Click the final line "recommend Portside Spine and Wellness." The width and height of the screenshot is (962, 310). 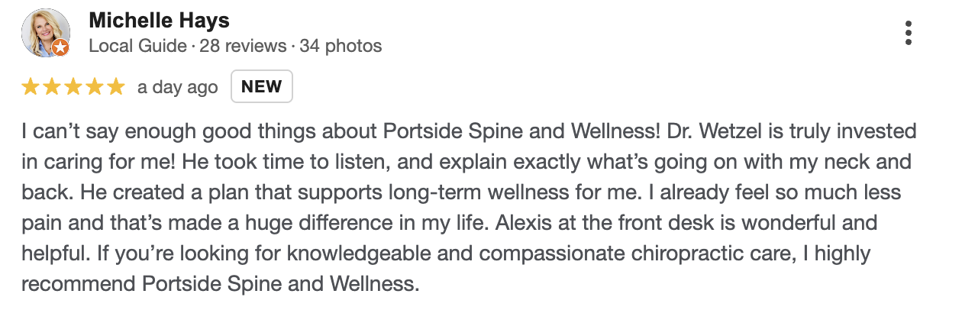click(221, 285)
